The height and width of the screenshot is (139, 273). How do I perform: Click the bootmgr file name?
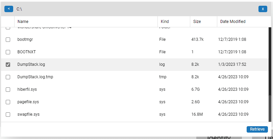click(25, 39)
